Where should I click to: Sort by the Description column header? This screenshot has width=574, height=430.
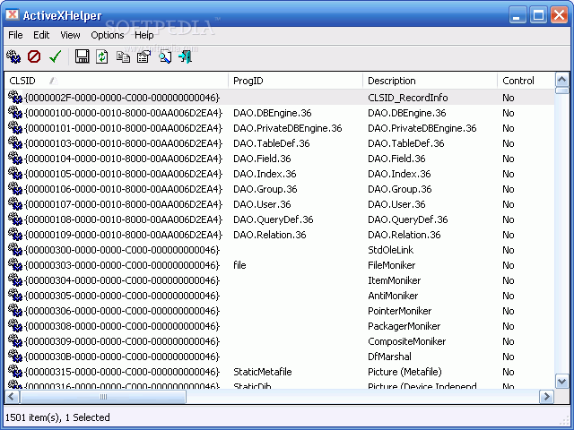pyautogui.click(x=430, y=81)
